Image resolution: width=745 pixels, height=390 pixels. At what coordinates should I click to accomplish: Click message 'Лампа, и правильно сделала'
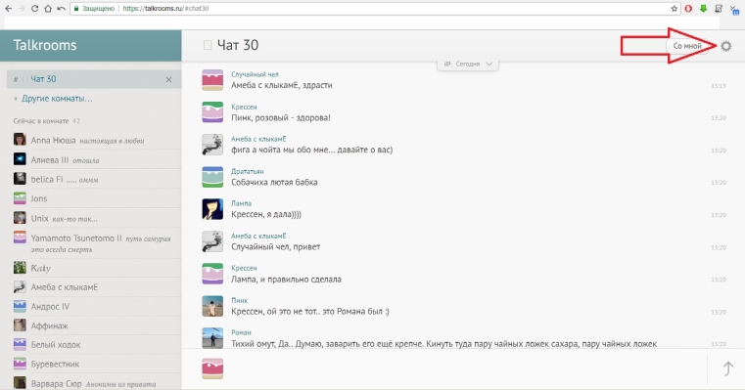[286, 280]
